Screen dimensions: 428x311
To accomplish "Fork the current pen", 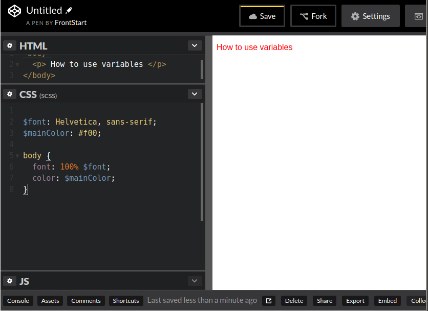I will pos(313,16).
